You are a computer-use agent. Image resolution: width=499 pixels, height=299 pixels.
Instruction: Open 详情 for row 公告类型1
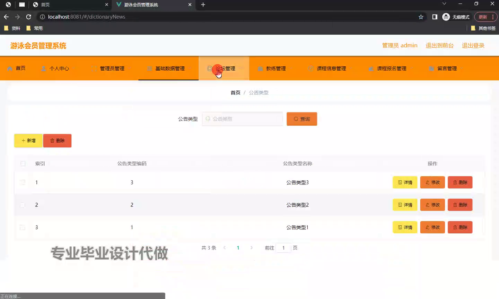click(405, 227)
